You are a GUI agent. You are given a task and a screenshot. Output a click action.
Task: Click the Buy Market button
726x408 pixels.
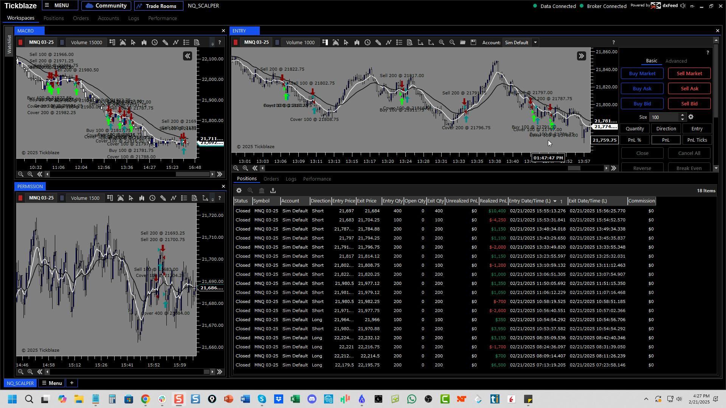(x=642, y=74)
